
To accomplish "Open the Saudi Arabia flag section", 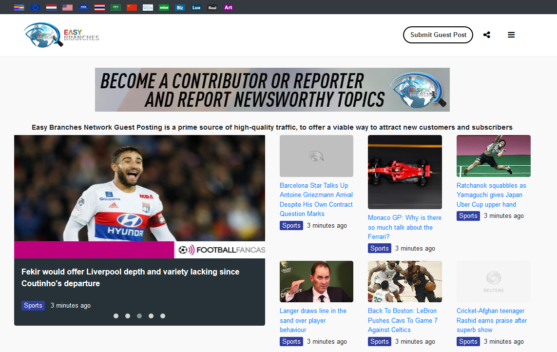I will click(x=115, y=7).
